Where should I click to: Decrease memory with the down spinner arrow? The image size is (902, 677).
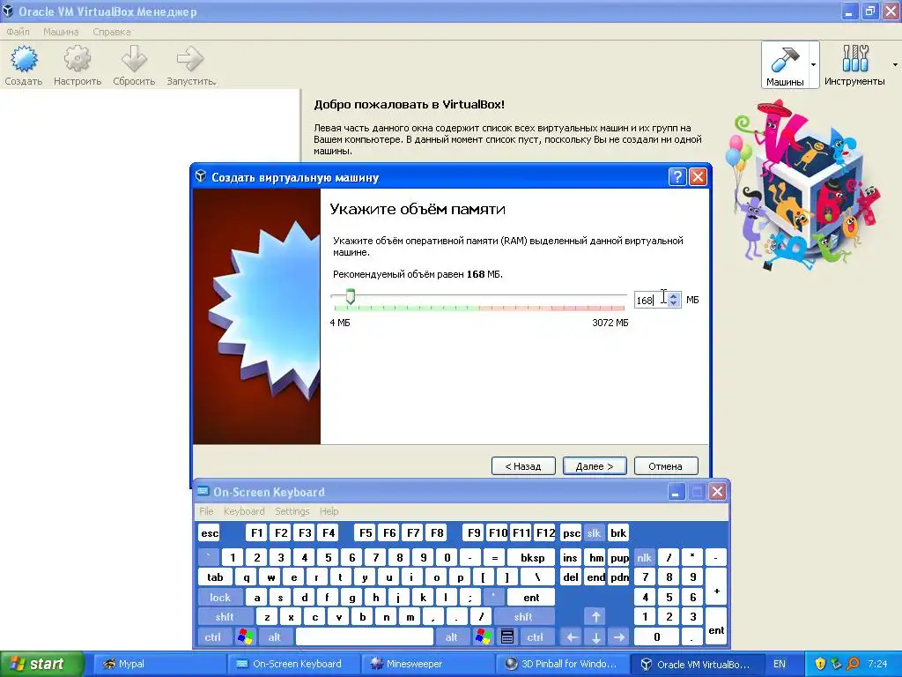coord(674,303)
